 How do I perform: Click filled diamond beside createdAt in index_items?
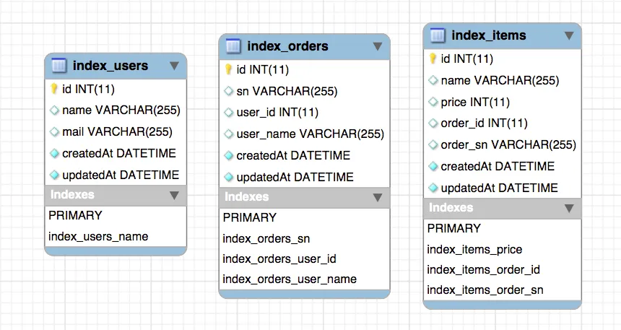click(x=433, y=166)
